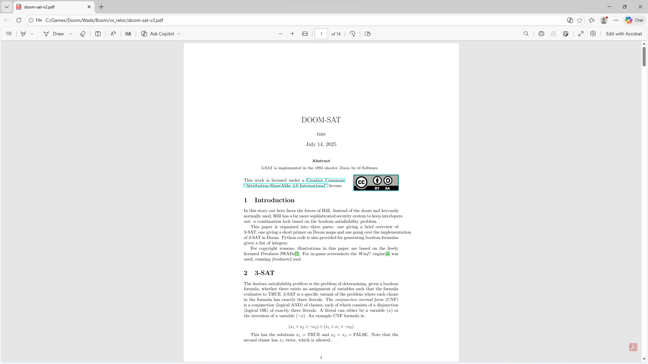Image resolution: width=648 pixels, height=364 pixels.
Task: Select the doom-sat-v2.pdf browser tab
Action: click(x=51, y=7)
